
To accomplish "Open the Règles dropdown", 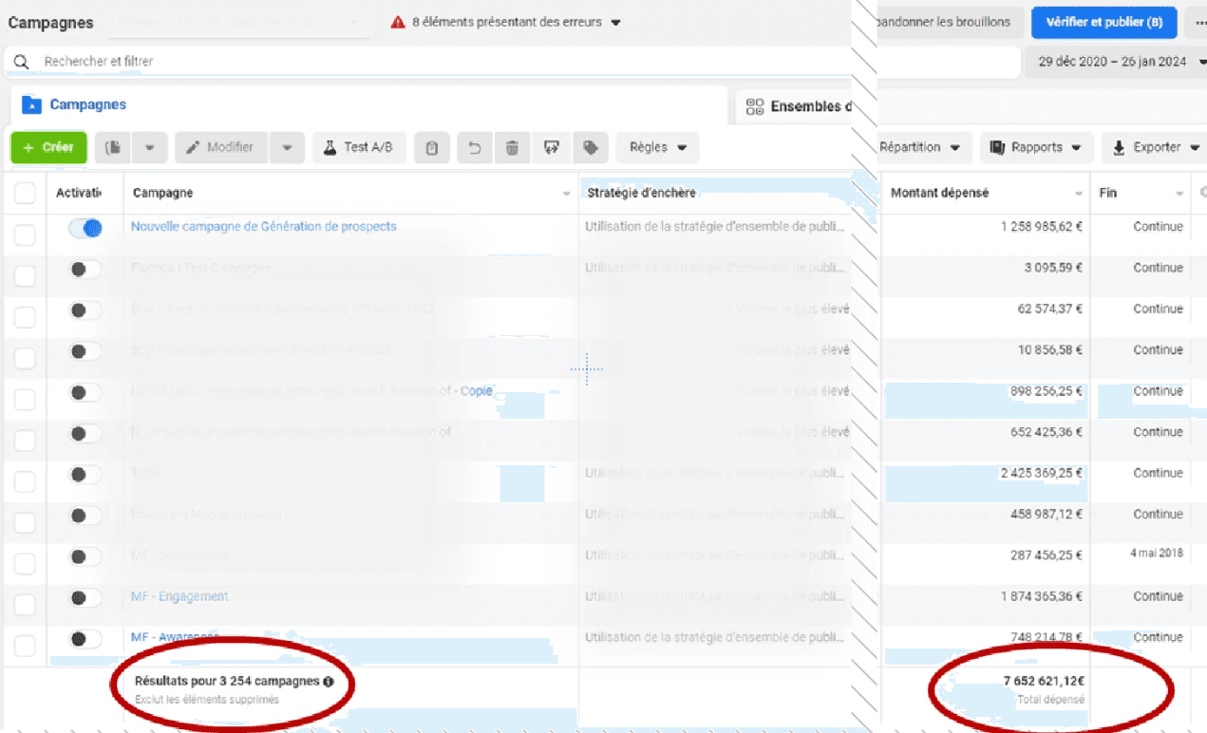I will (658, 147).
